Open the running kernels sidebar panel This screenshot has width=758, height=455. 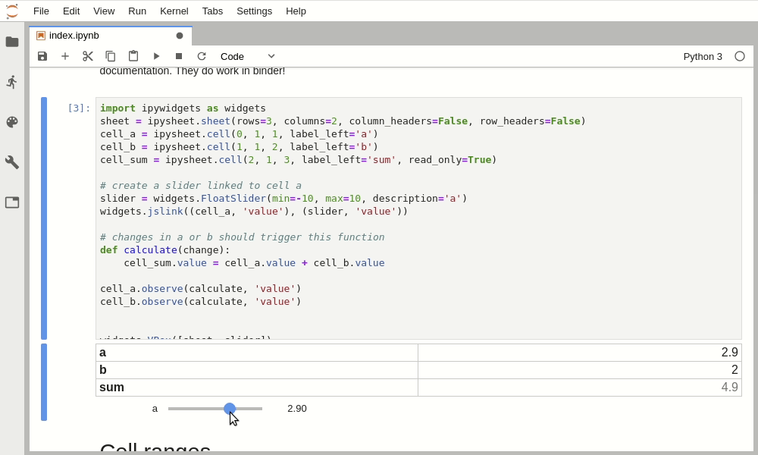tap(12, 82)
